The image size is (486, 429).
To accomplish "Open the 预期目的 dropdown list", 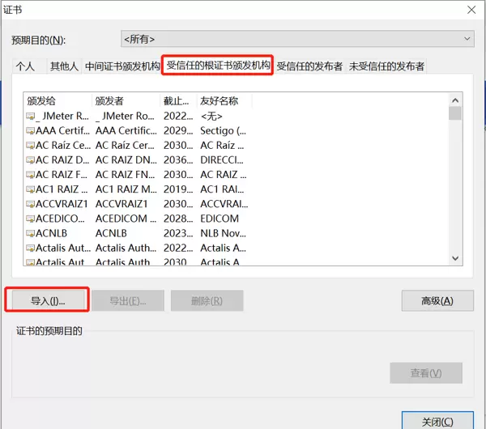I will 467,39.
